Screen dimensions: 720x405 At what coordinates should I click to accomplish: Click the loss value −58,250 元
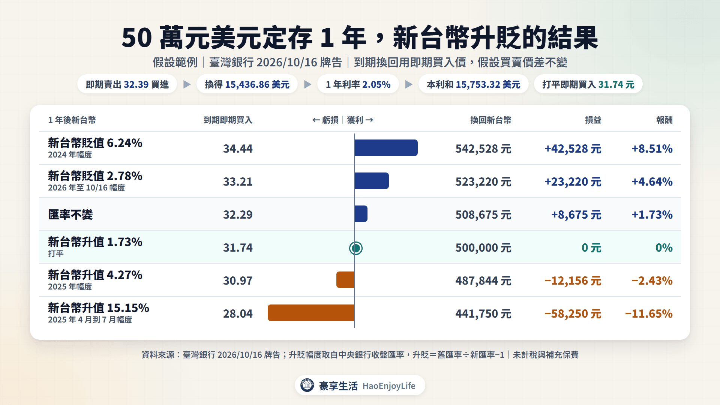click(573, 314)
